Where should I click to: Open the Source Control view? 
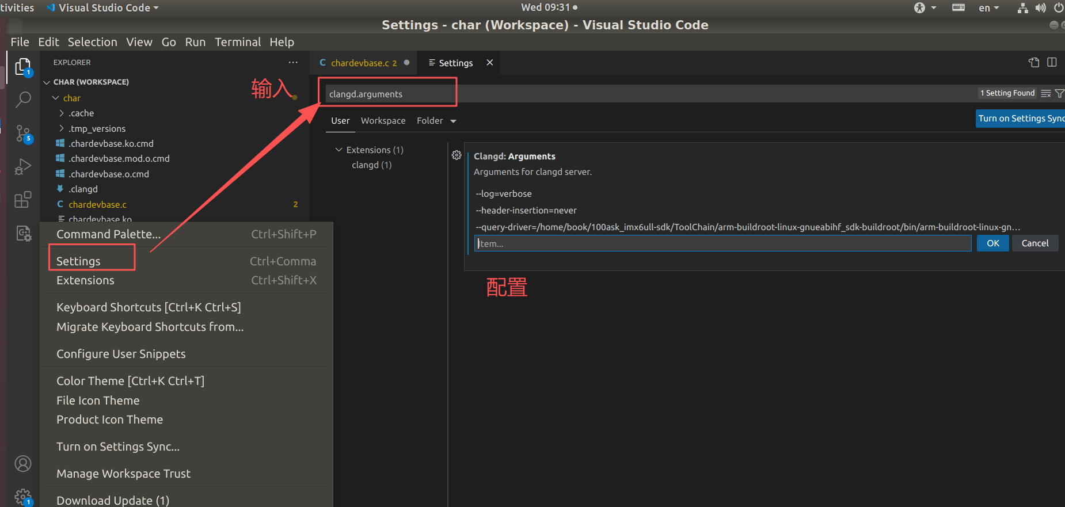[23, 134]
